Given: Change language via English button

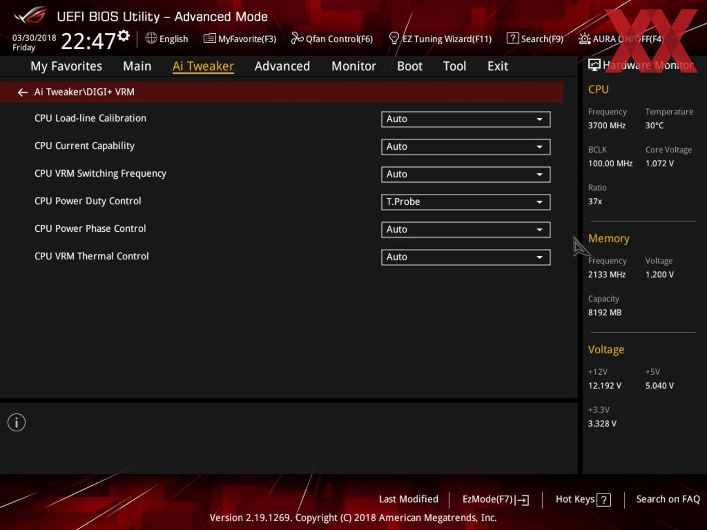Looking at the screenshot, I should 174,39.
